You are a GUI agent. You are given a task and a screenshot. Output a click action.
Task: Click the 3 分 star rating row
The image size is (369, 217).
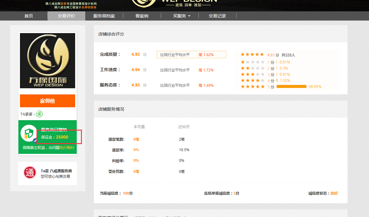(265, 74)
